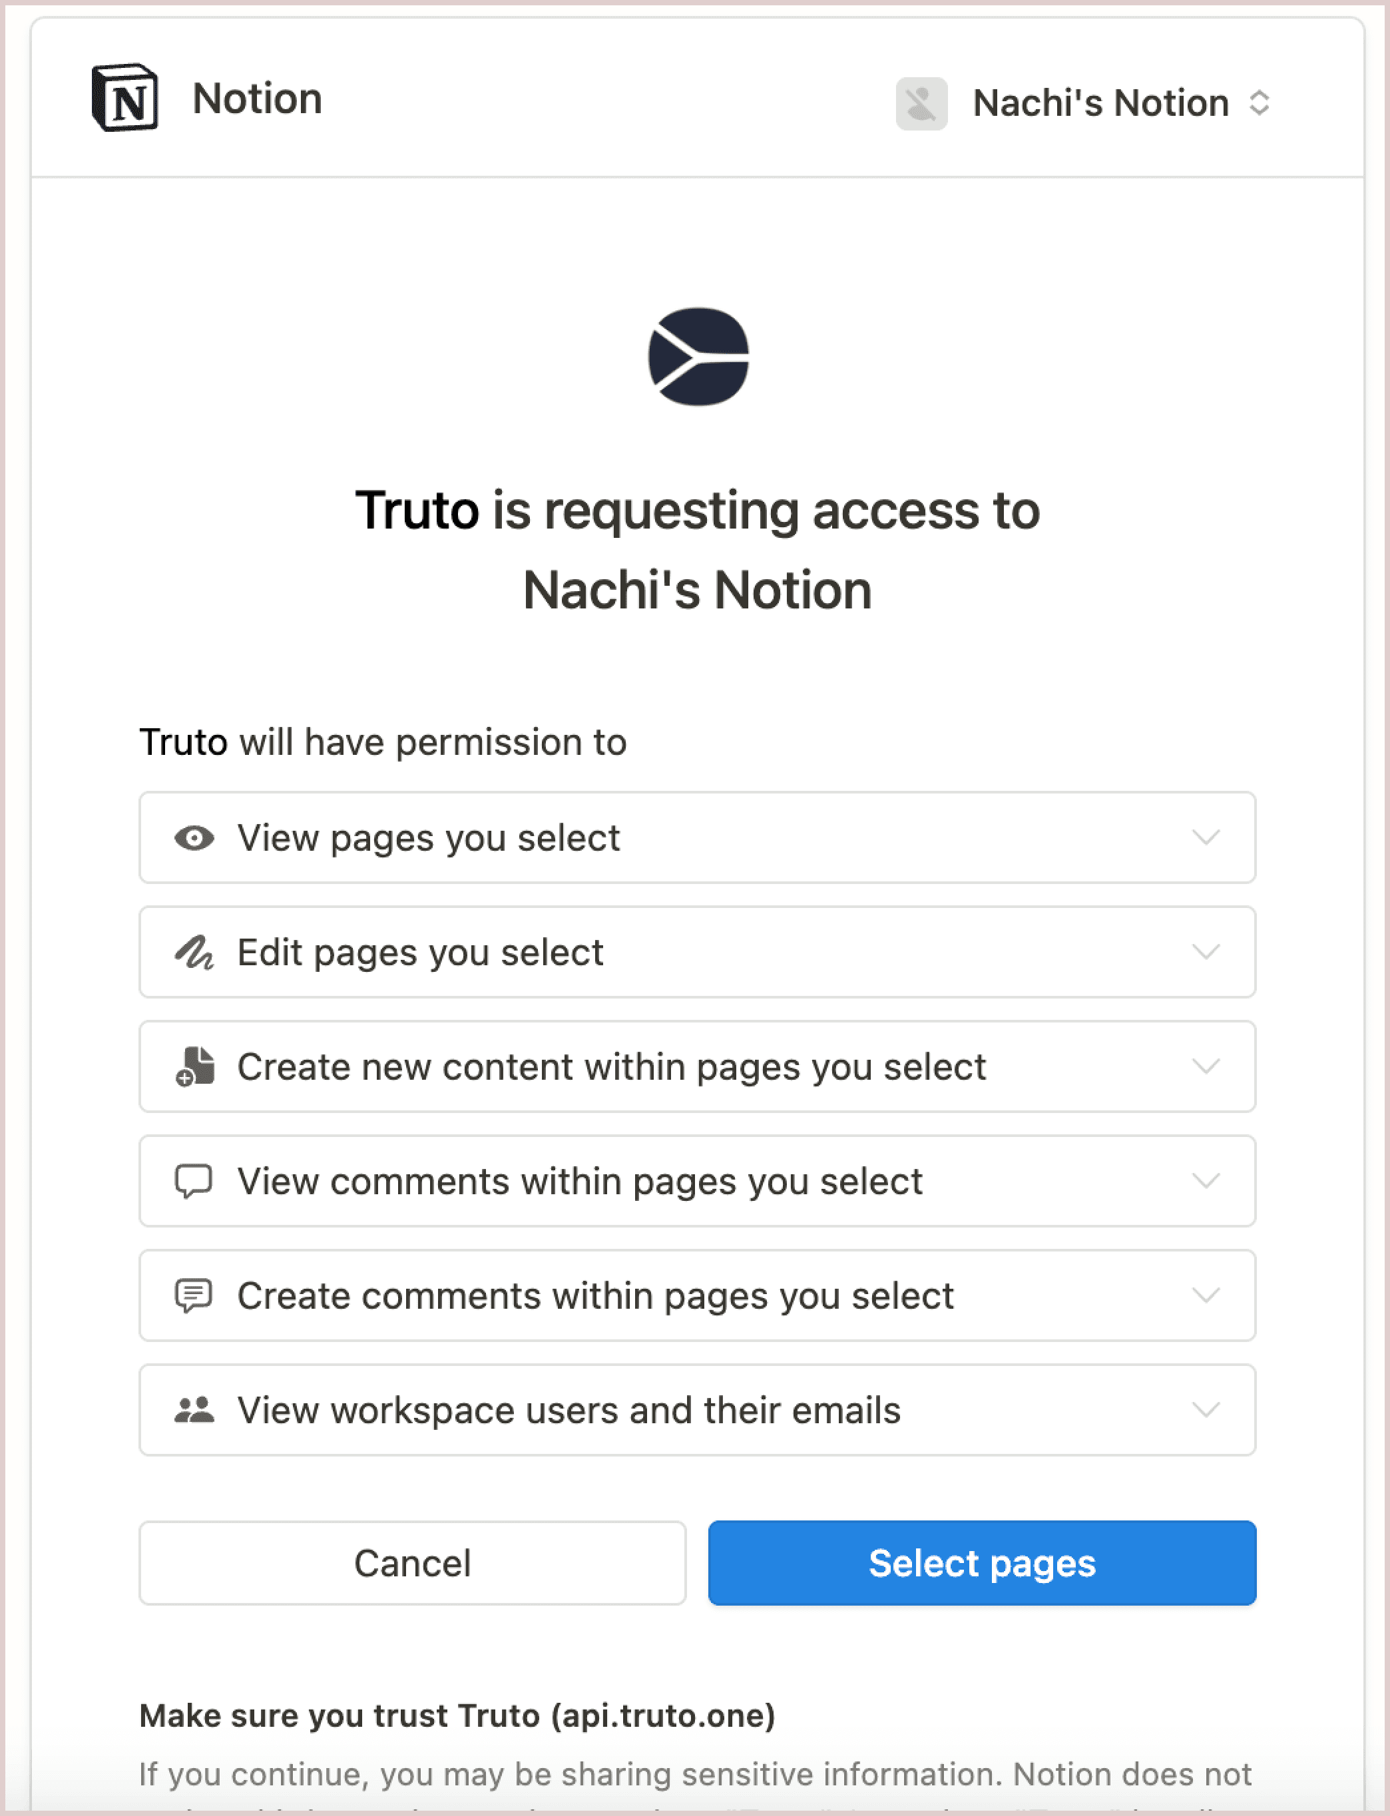Click the comment icon on Create comments permission
The height and width of the screenshot is (1816, 1390).
click(x=193, y=1295)
